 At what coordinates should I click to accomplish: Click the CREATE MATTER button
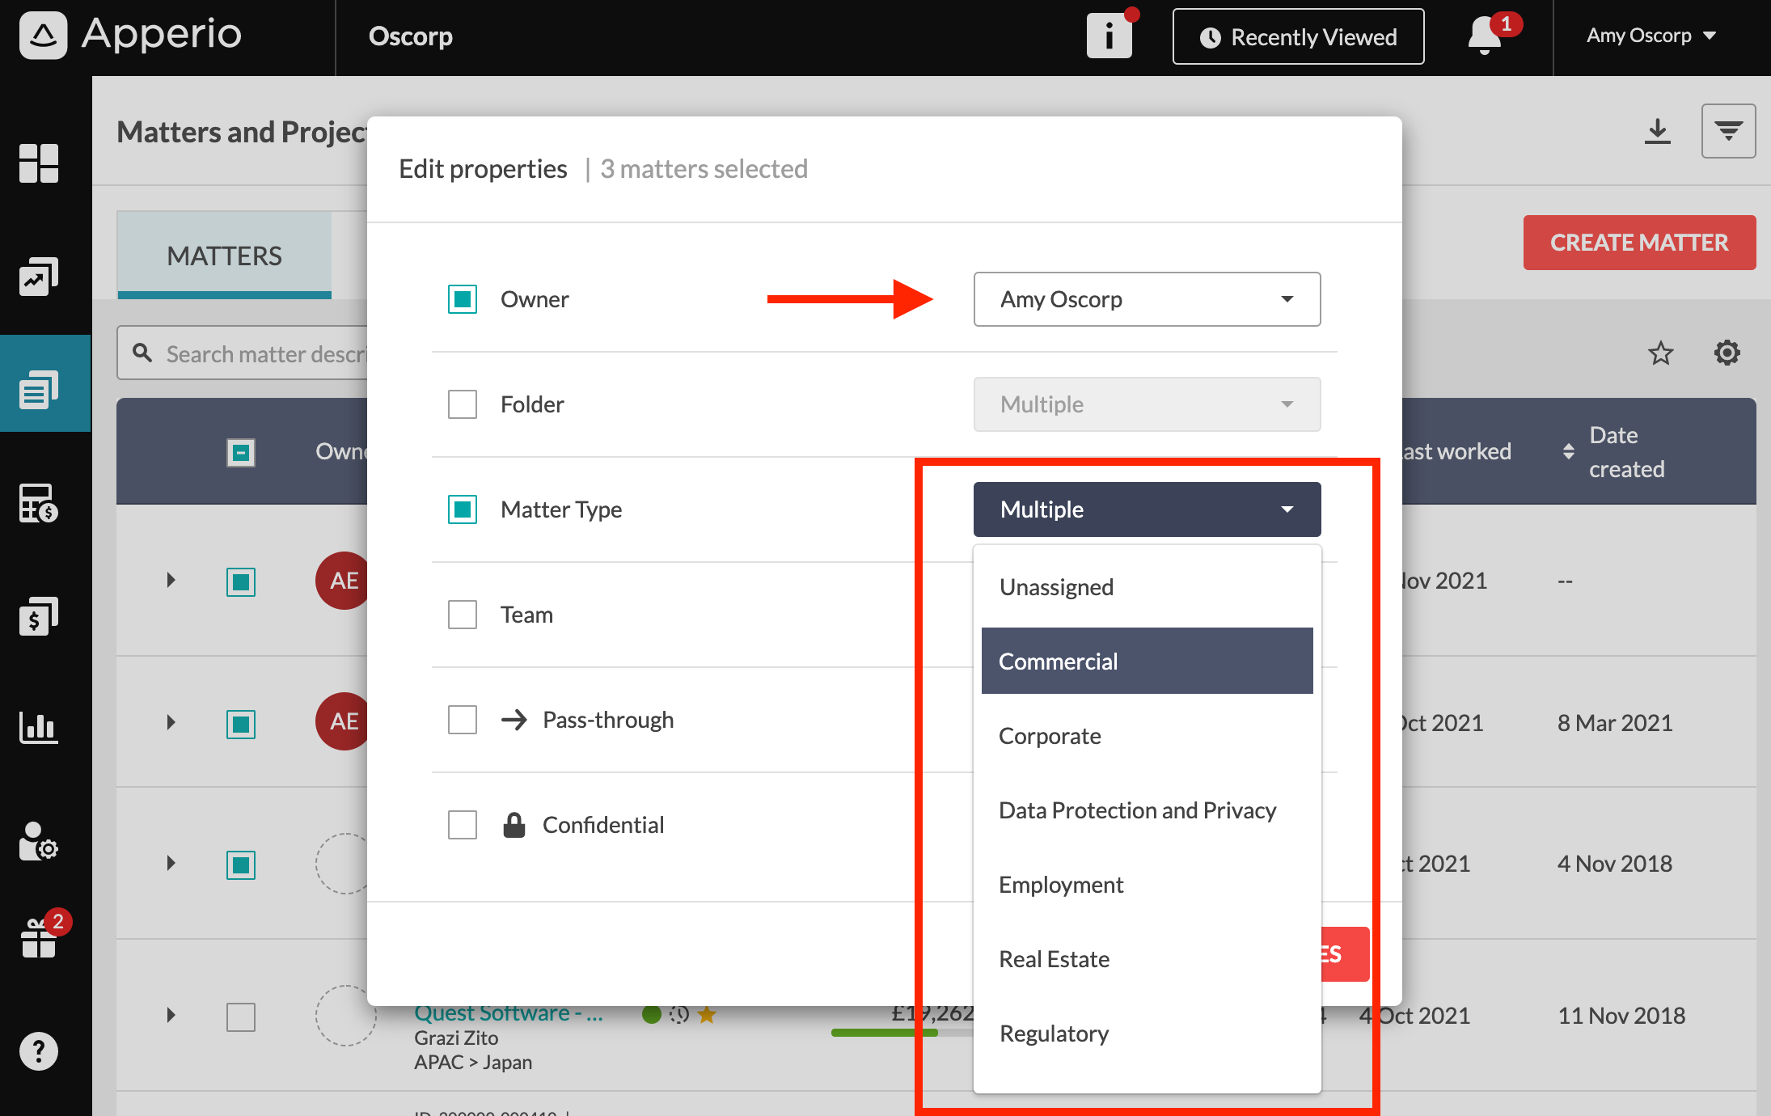click(x=1639, y=243)
